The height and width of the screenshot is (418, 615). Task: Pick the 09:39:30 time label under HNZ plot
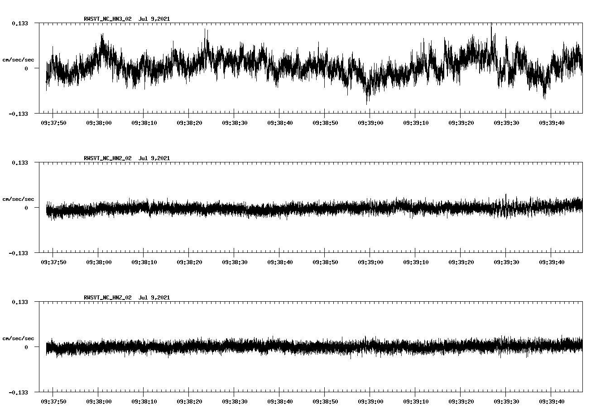pos(506,402)
